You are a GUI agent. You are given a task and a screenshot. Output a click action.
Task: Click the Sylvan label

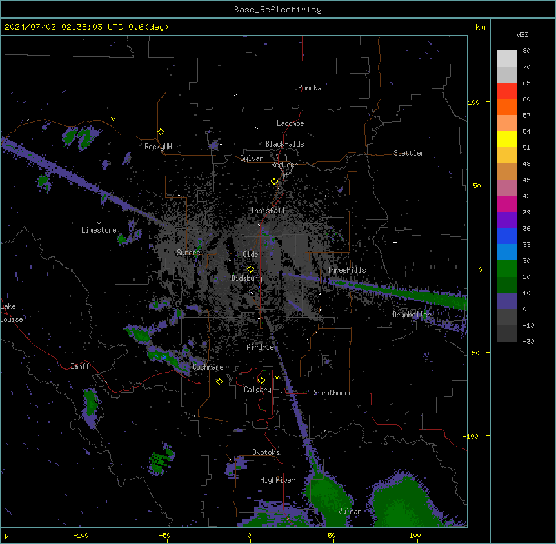252,158
